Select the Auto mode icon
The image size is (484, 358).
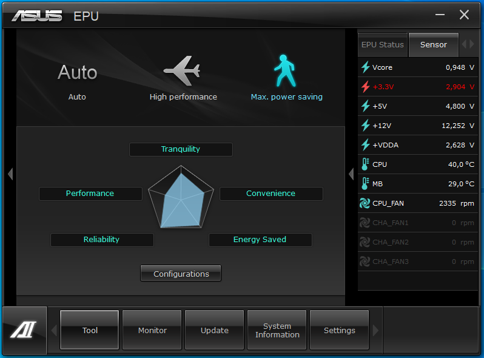[77, 72]
